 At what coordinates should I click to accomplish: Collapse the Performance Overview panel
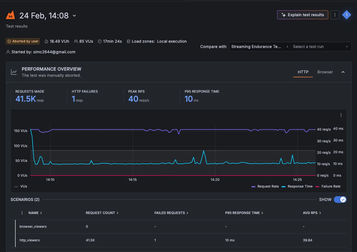[x=343, y=72]
